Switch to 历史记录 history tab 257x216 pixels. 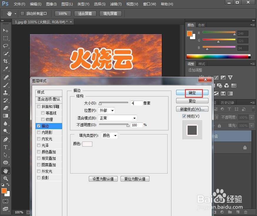pos(227,103)
